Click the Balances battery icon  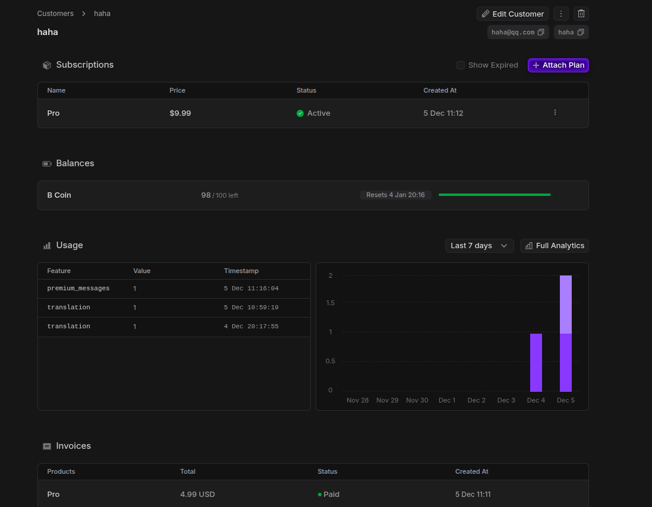coord(47,164)
